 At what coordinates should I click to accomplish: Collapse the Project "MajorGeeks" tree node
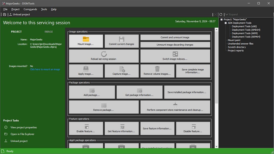[x=221, y=19]
